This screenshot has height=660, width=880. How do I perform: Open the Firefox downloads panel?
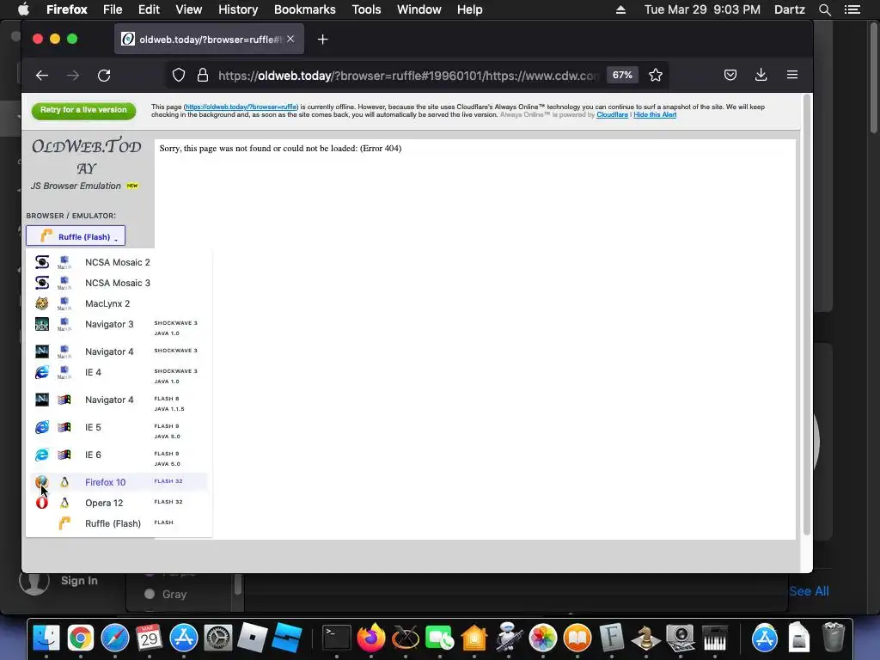[761, 76]
